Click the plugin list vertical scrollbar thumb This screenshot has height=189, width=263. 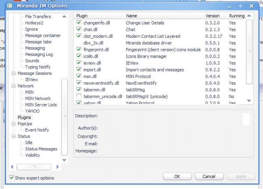(x=249, y=52)
